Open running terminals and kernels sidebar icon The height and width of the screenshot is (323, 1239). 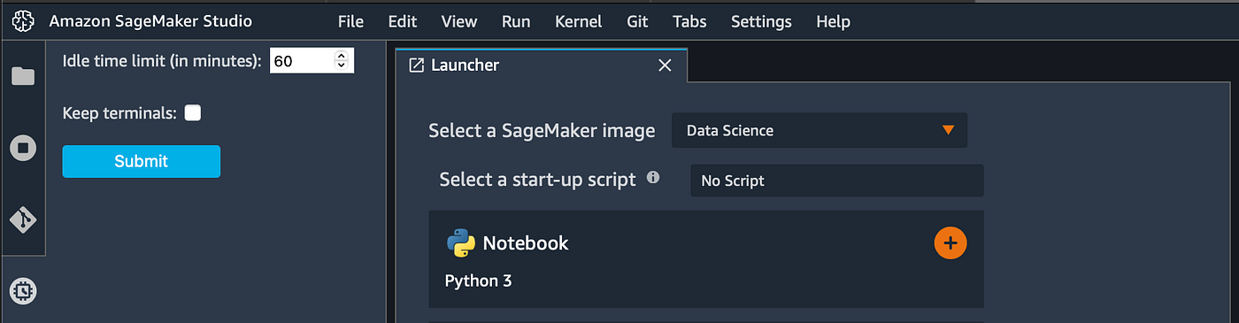(x=23, y=148)
